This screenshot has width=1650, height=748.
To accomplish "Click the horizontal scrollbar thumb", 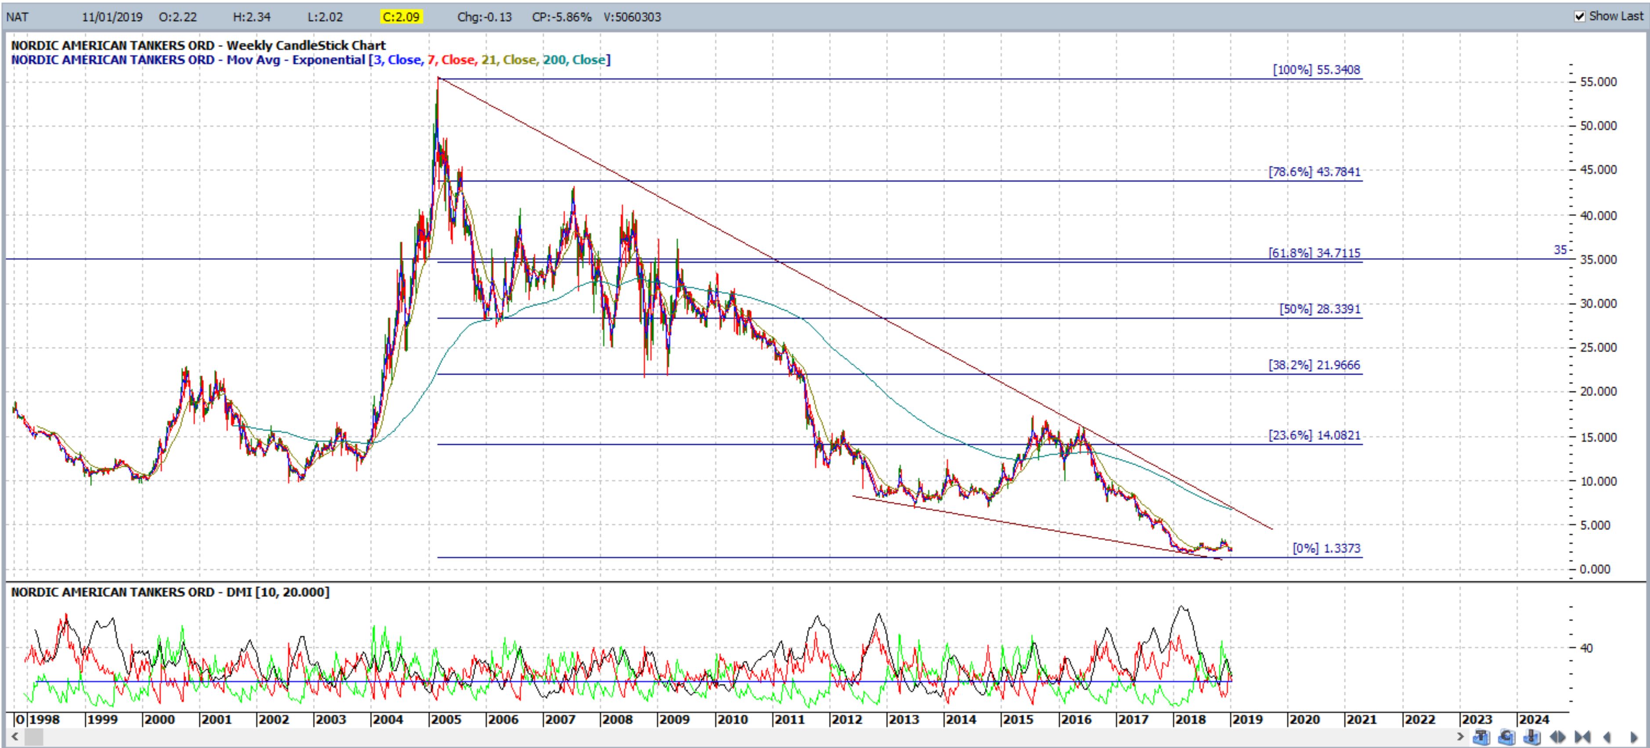I will pos(33,737).
